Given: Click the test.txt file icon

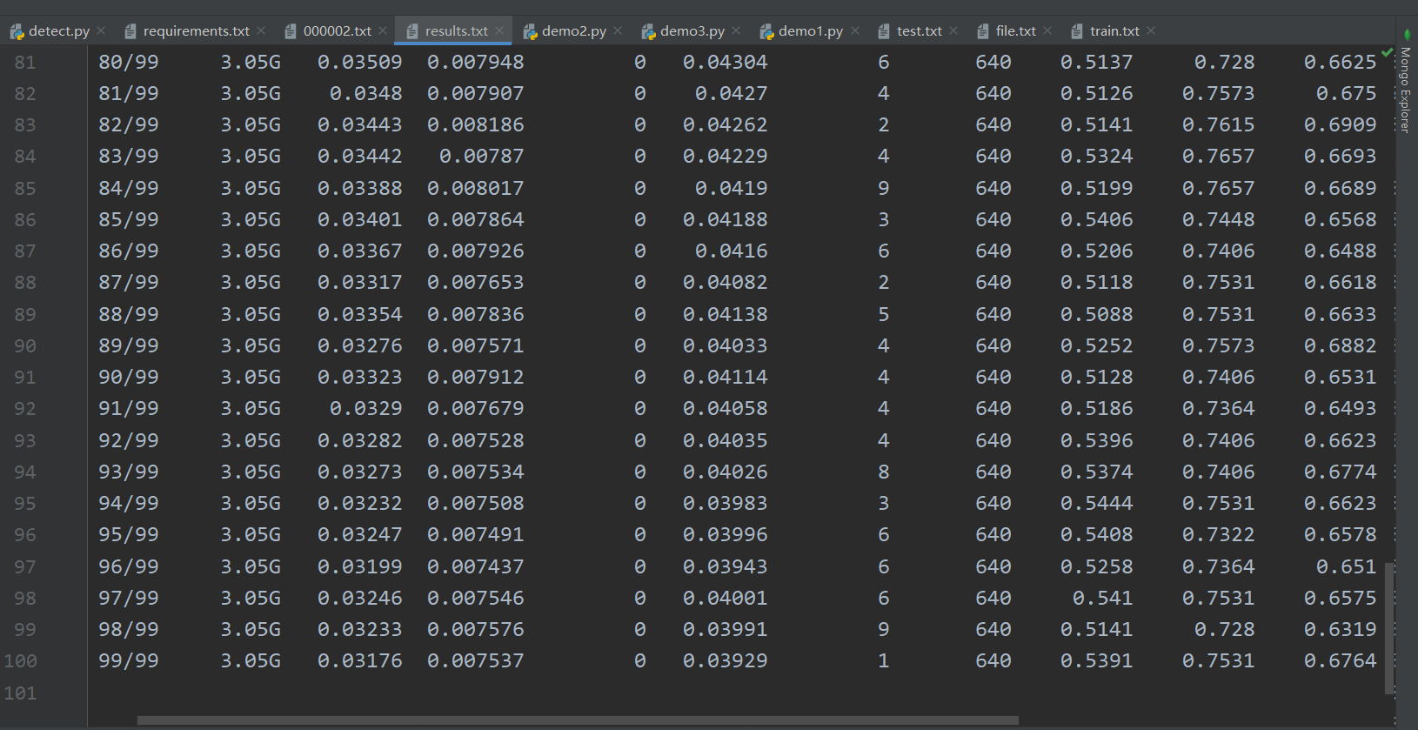Looking at the screenshot, I should click(884, 31).
